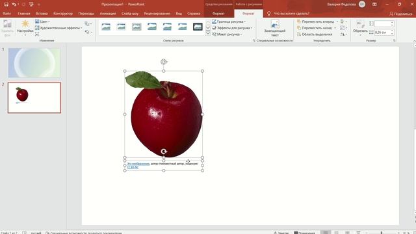Apply the second picture style thumbnail
The image size is (416, 234).
(122, 27)
